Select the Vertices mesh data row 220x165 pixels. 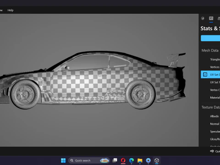(210, 67)
